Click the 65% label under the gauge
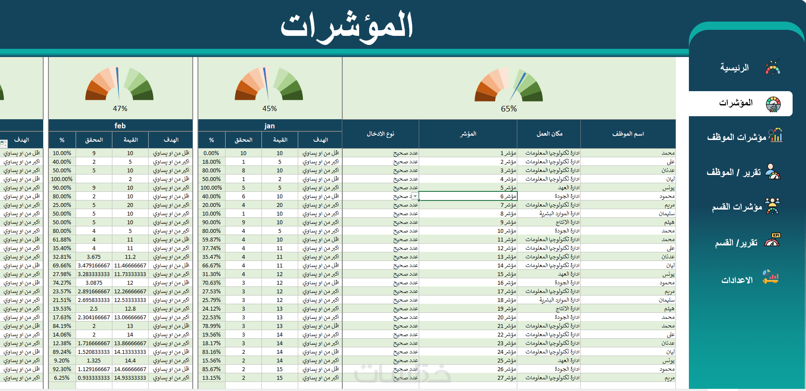This screenshot has height=391, width=806. pyautogui.click(x=509, y=109)
